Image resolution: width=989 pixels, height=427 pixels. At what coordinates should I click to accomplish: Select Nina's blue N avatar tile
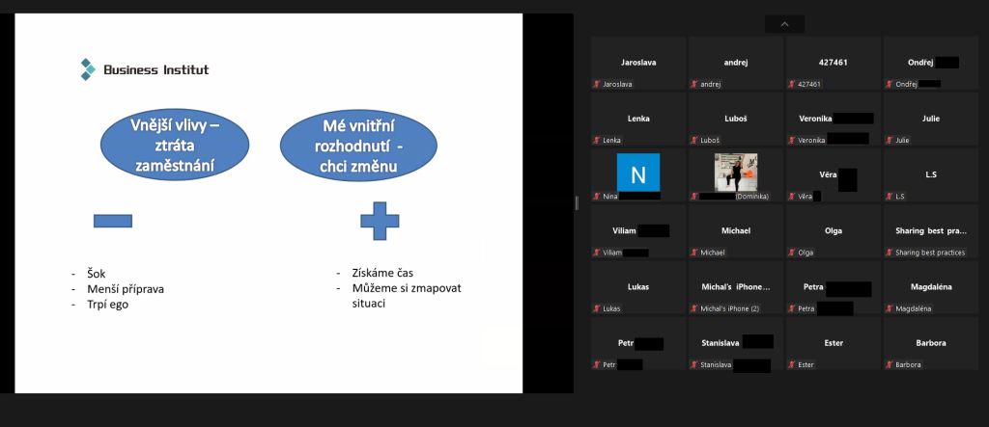point(638,173)
